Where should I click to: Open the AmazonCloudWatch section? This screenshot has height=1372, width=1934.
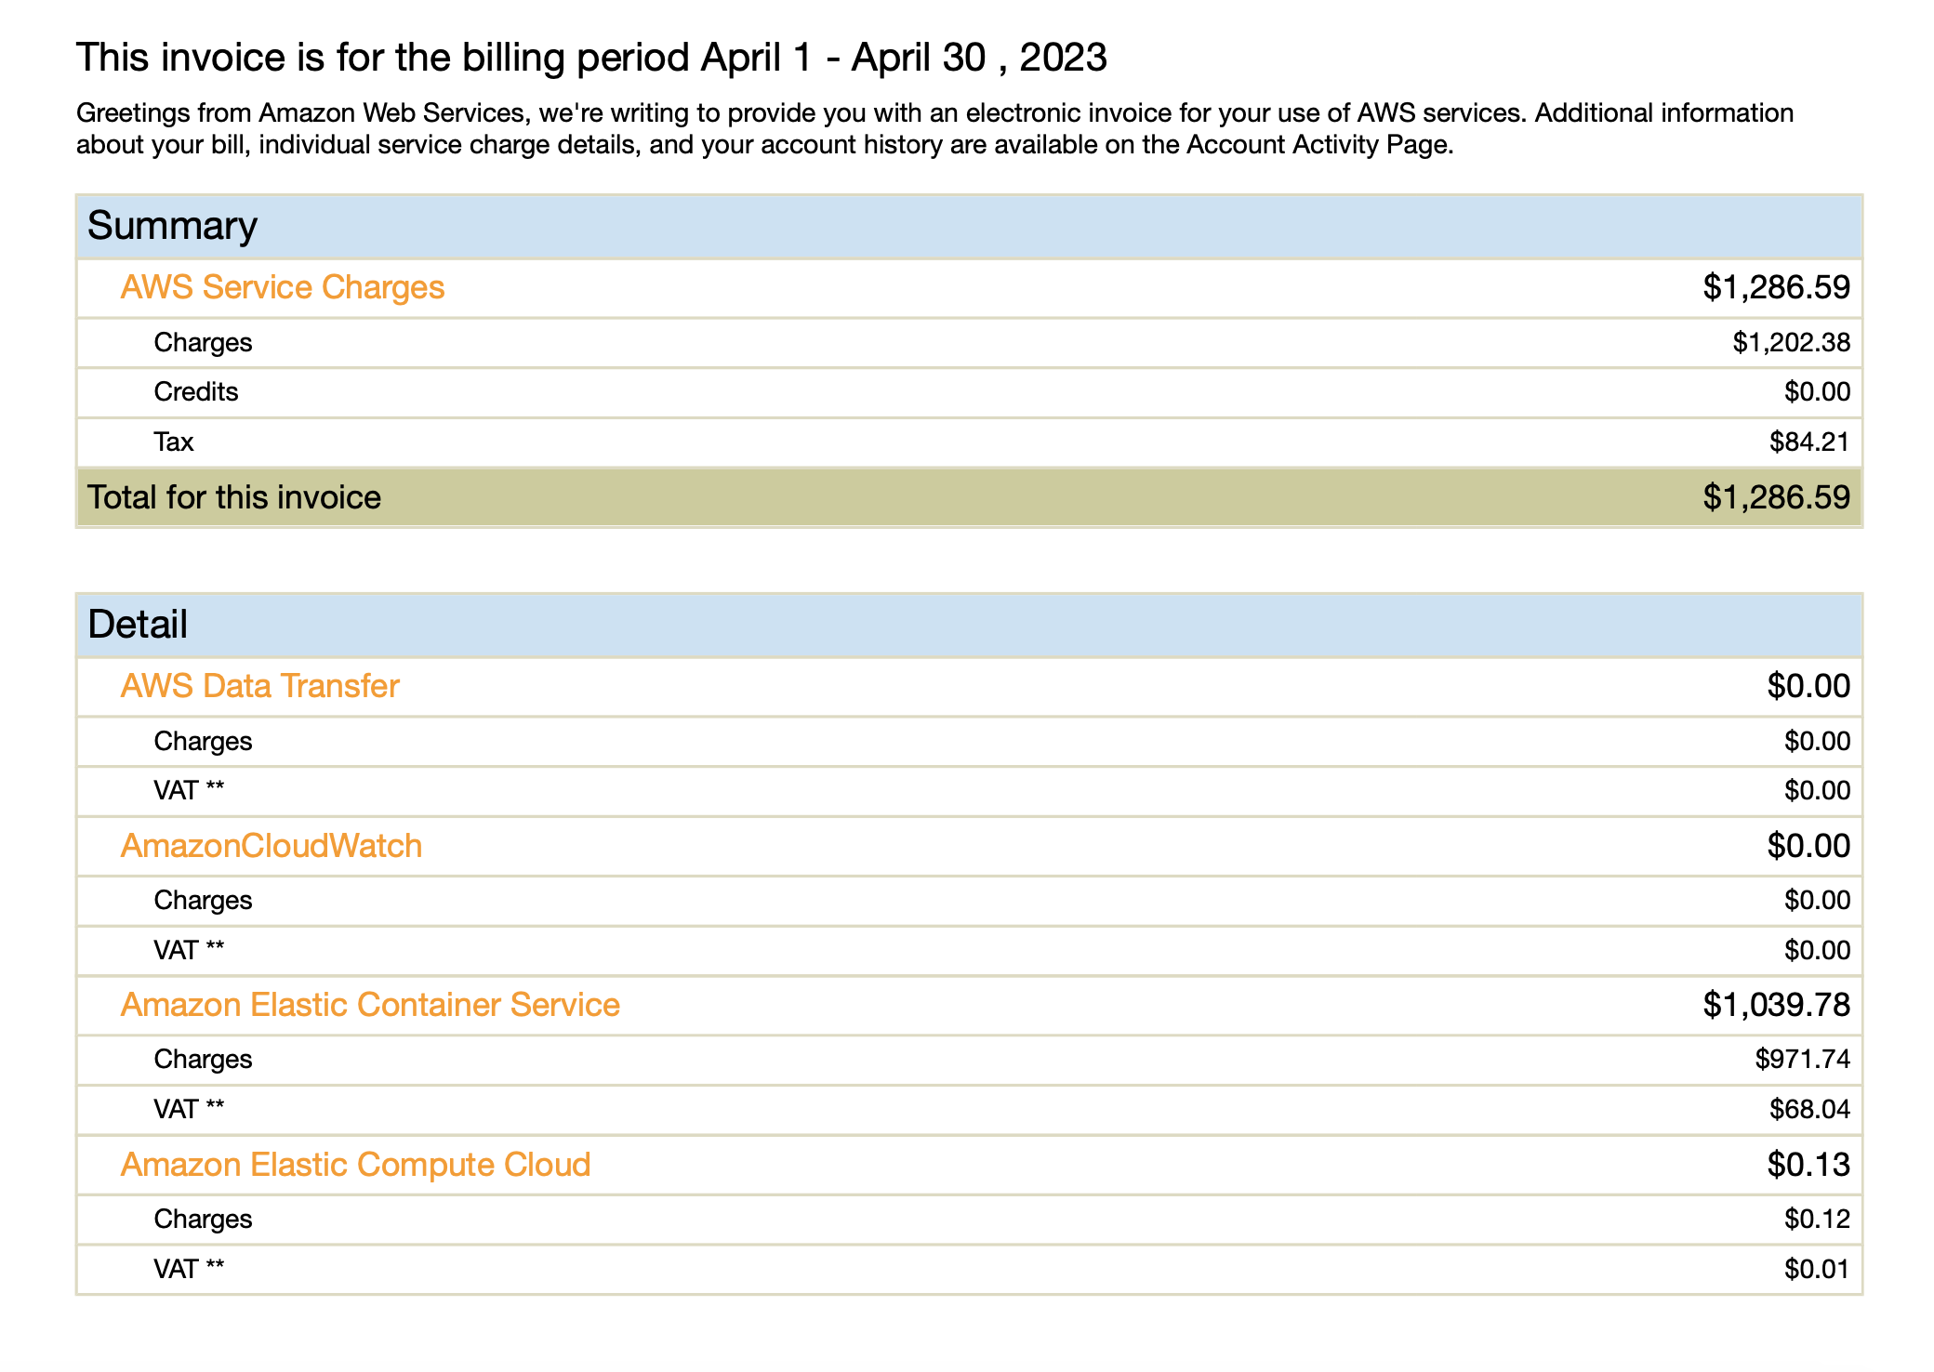[272, 846]
